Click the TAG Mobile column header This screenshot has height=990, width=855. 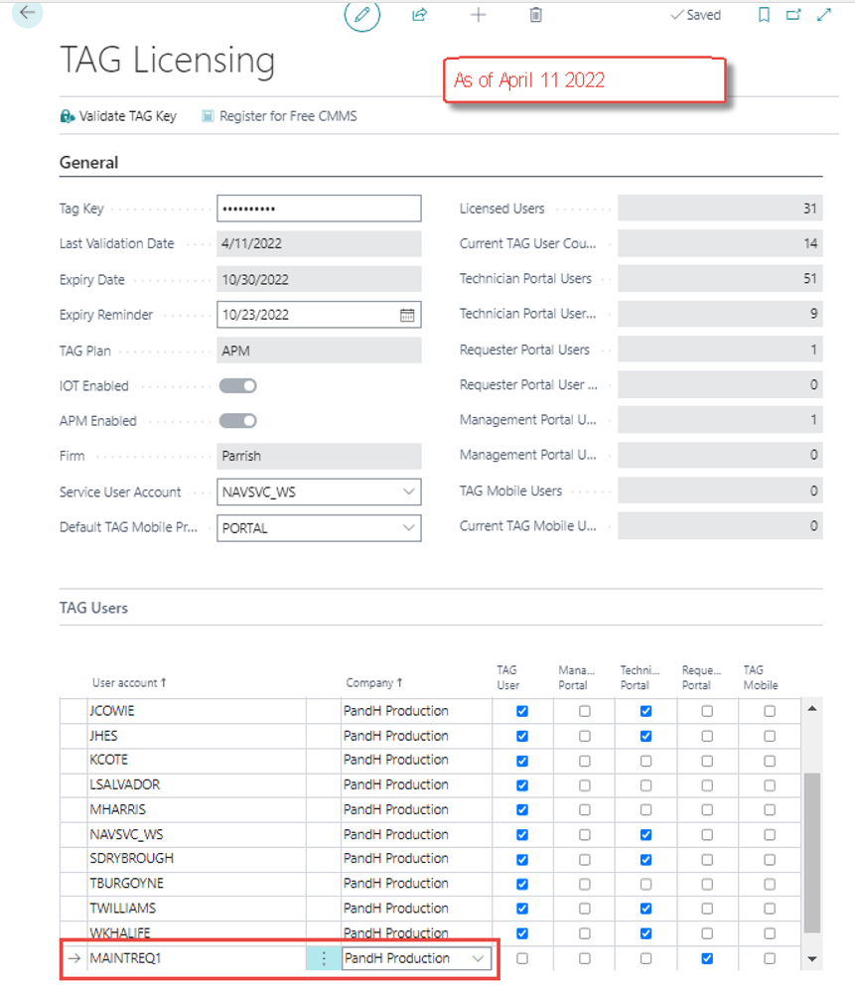tap(761, 677)
